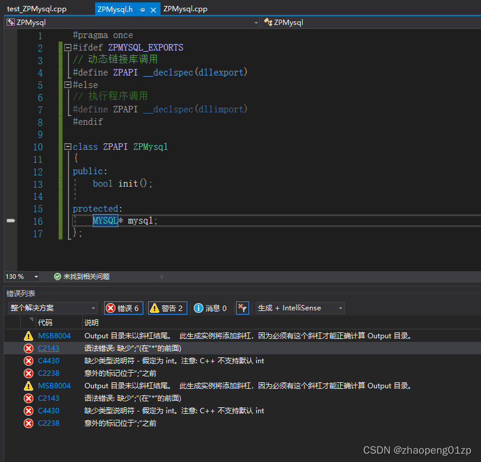The height and width of the screenshot is (462, 481).
Task: Sort by the 说明 column header
Action: click(92, 322)
